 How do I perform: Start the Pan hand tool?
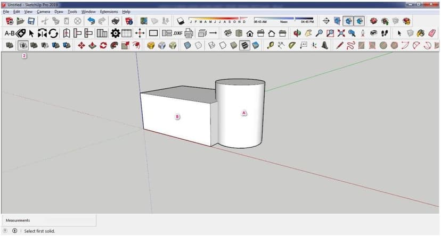308,33
